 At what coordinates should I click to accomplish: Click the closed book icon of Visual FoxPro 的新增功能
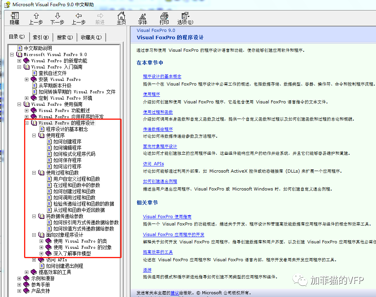pos(26,61)
